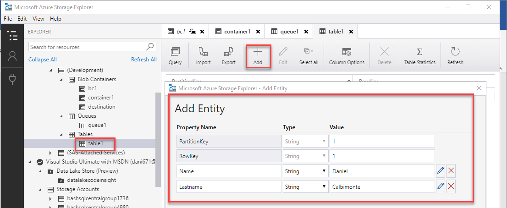Open the Type dropdown for Lastname property
Image resolution: width=507 pixels, height=208 pixels.
coord(324,186)
